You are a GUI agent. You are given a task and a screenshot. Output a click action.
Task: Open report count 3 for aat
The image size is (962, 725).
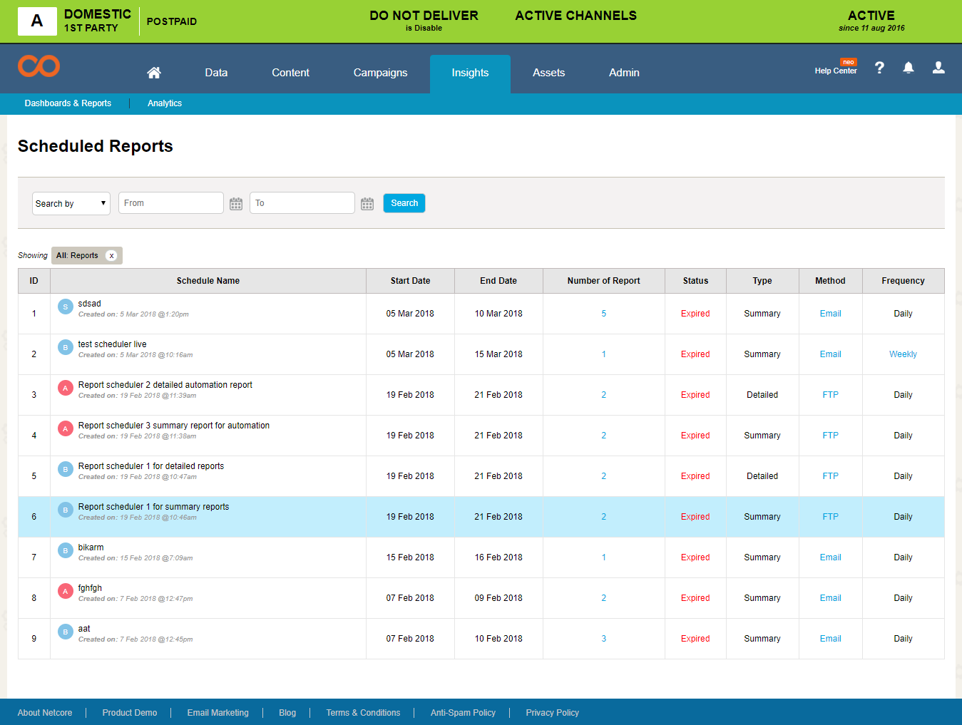click(604, 639)
